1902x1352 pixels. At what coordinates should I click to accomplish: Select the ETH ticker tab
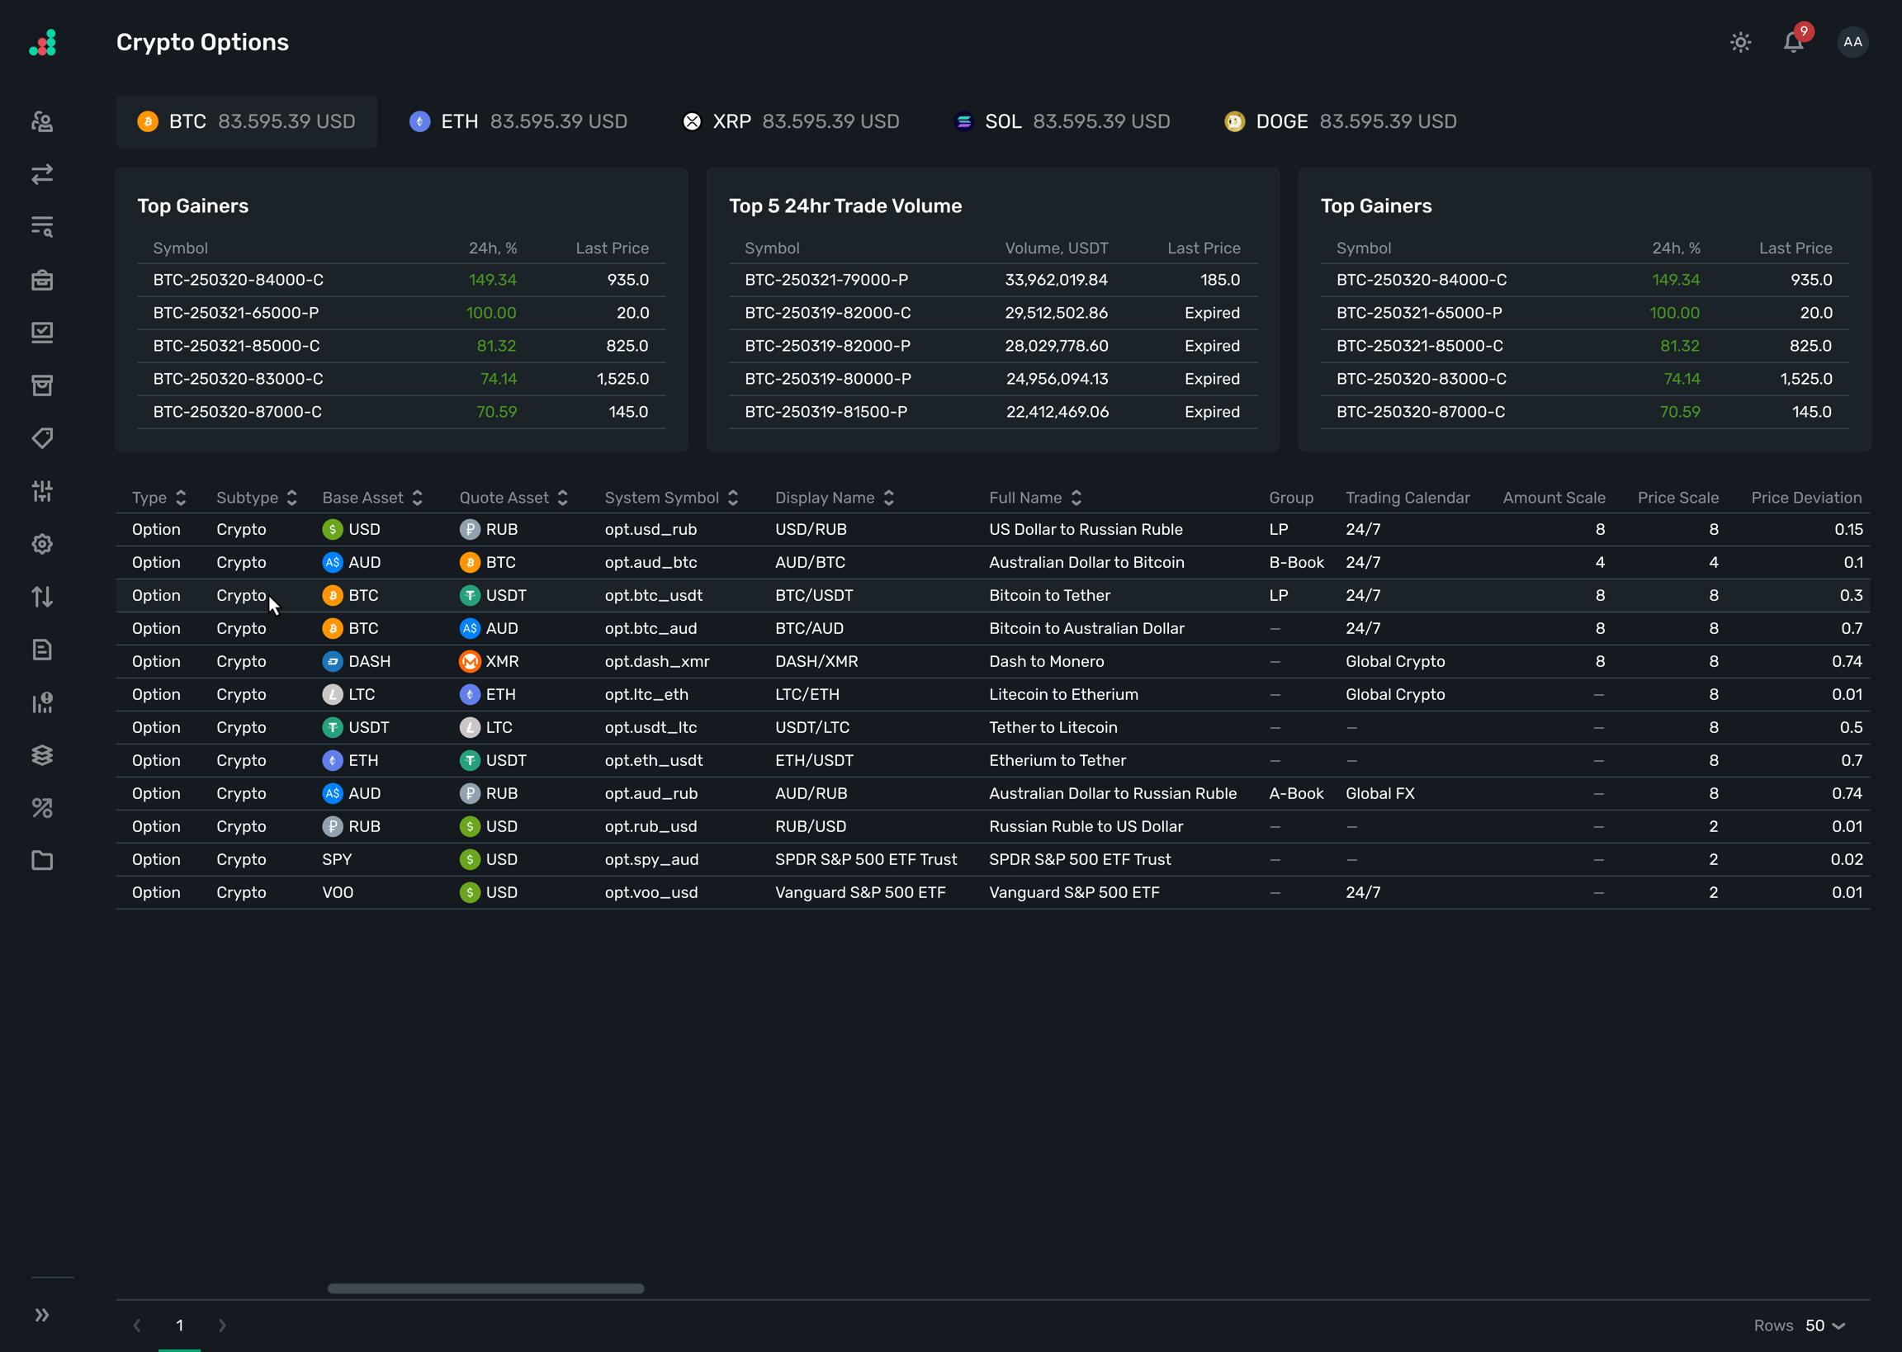[518, 121]
